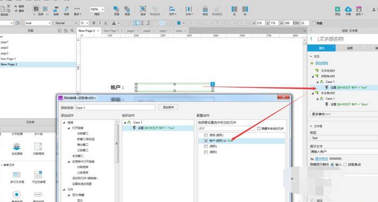This screenshot has height=202, width=378.
Task: Click the fill color swatch
Action: tap(179, 23)
